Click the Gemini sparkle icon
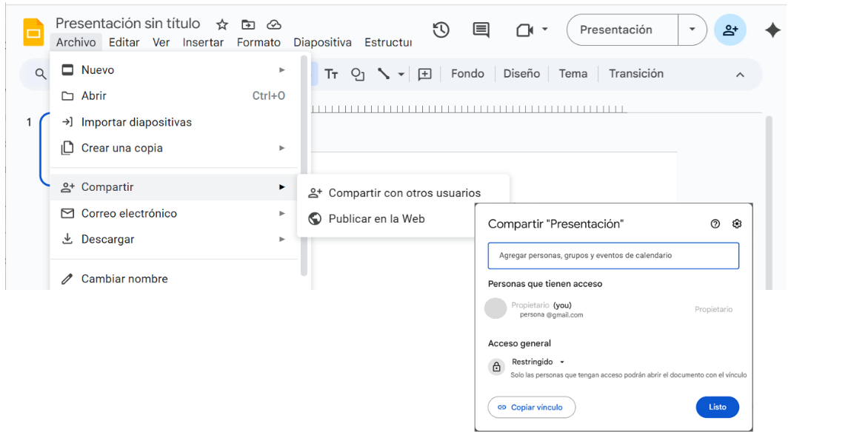 tap(772, 30)
